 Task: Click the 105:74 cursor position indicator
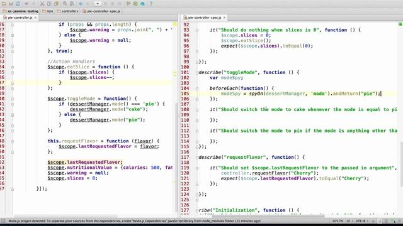pyautogui.click(x=338, y=221)
